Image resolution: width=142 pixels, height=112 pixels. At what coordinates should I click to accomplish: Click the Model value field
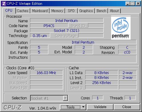point(84,47)
